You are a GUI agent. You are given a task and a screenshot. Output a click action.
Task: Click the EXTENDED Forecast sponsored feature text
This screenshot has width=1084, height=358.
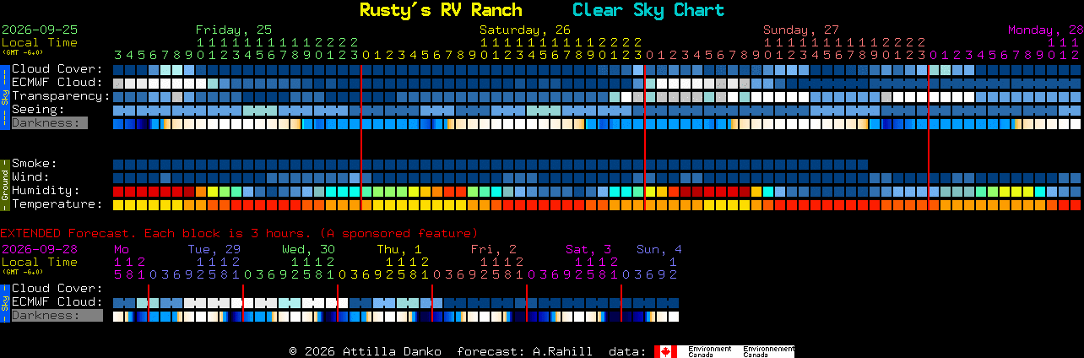tap(239, 233)
